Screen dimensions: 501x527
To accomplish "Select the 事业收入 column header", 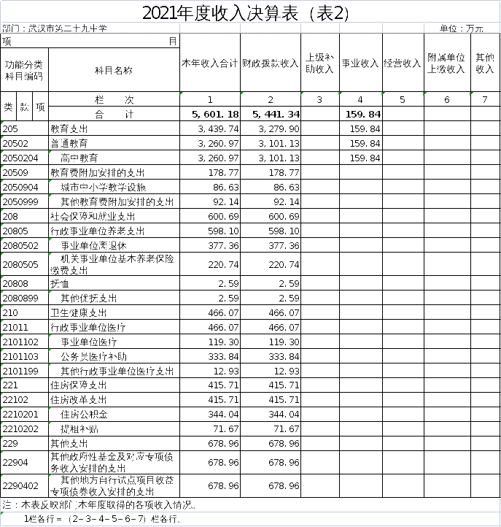I will point(360,64).
